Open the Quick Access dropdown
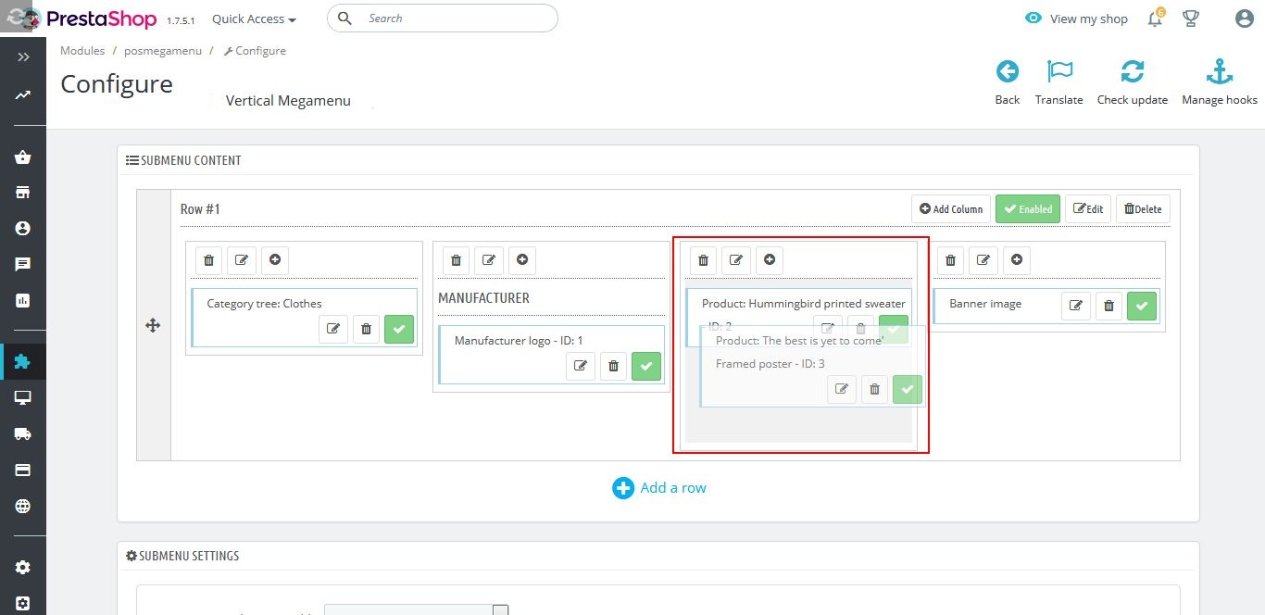 click(254, 19)
